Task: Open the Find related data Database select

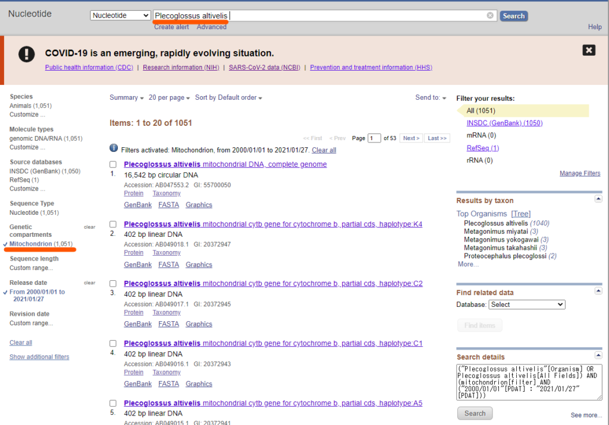Action: (x=526, y=305)
